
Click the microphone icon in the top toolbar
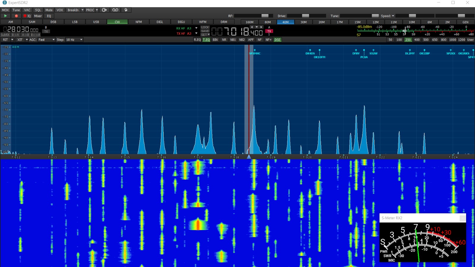[x=126, y=10]
